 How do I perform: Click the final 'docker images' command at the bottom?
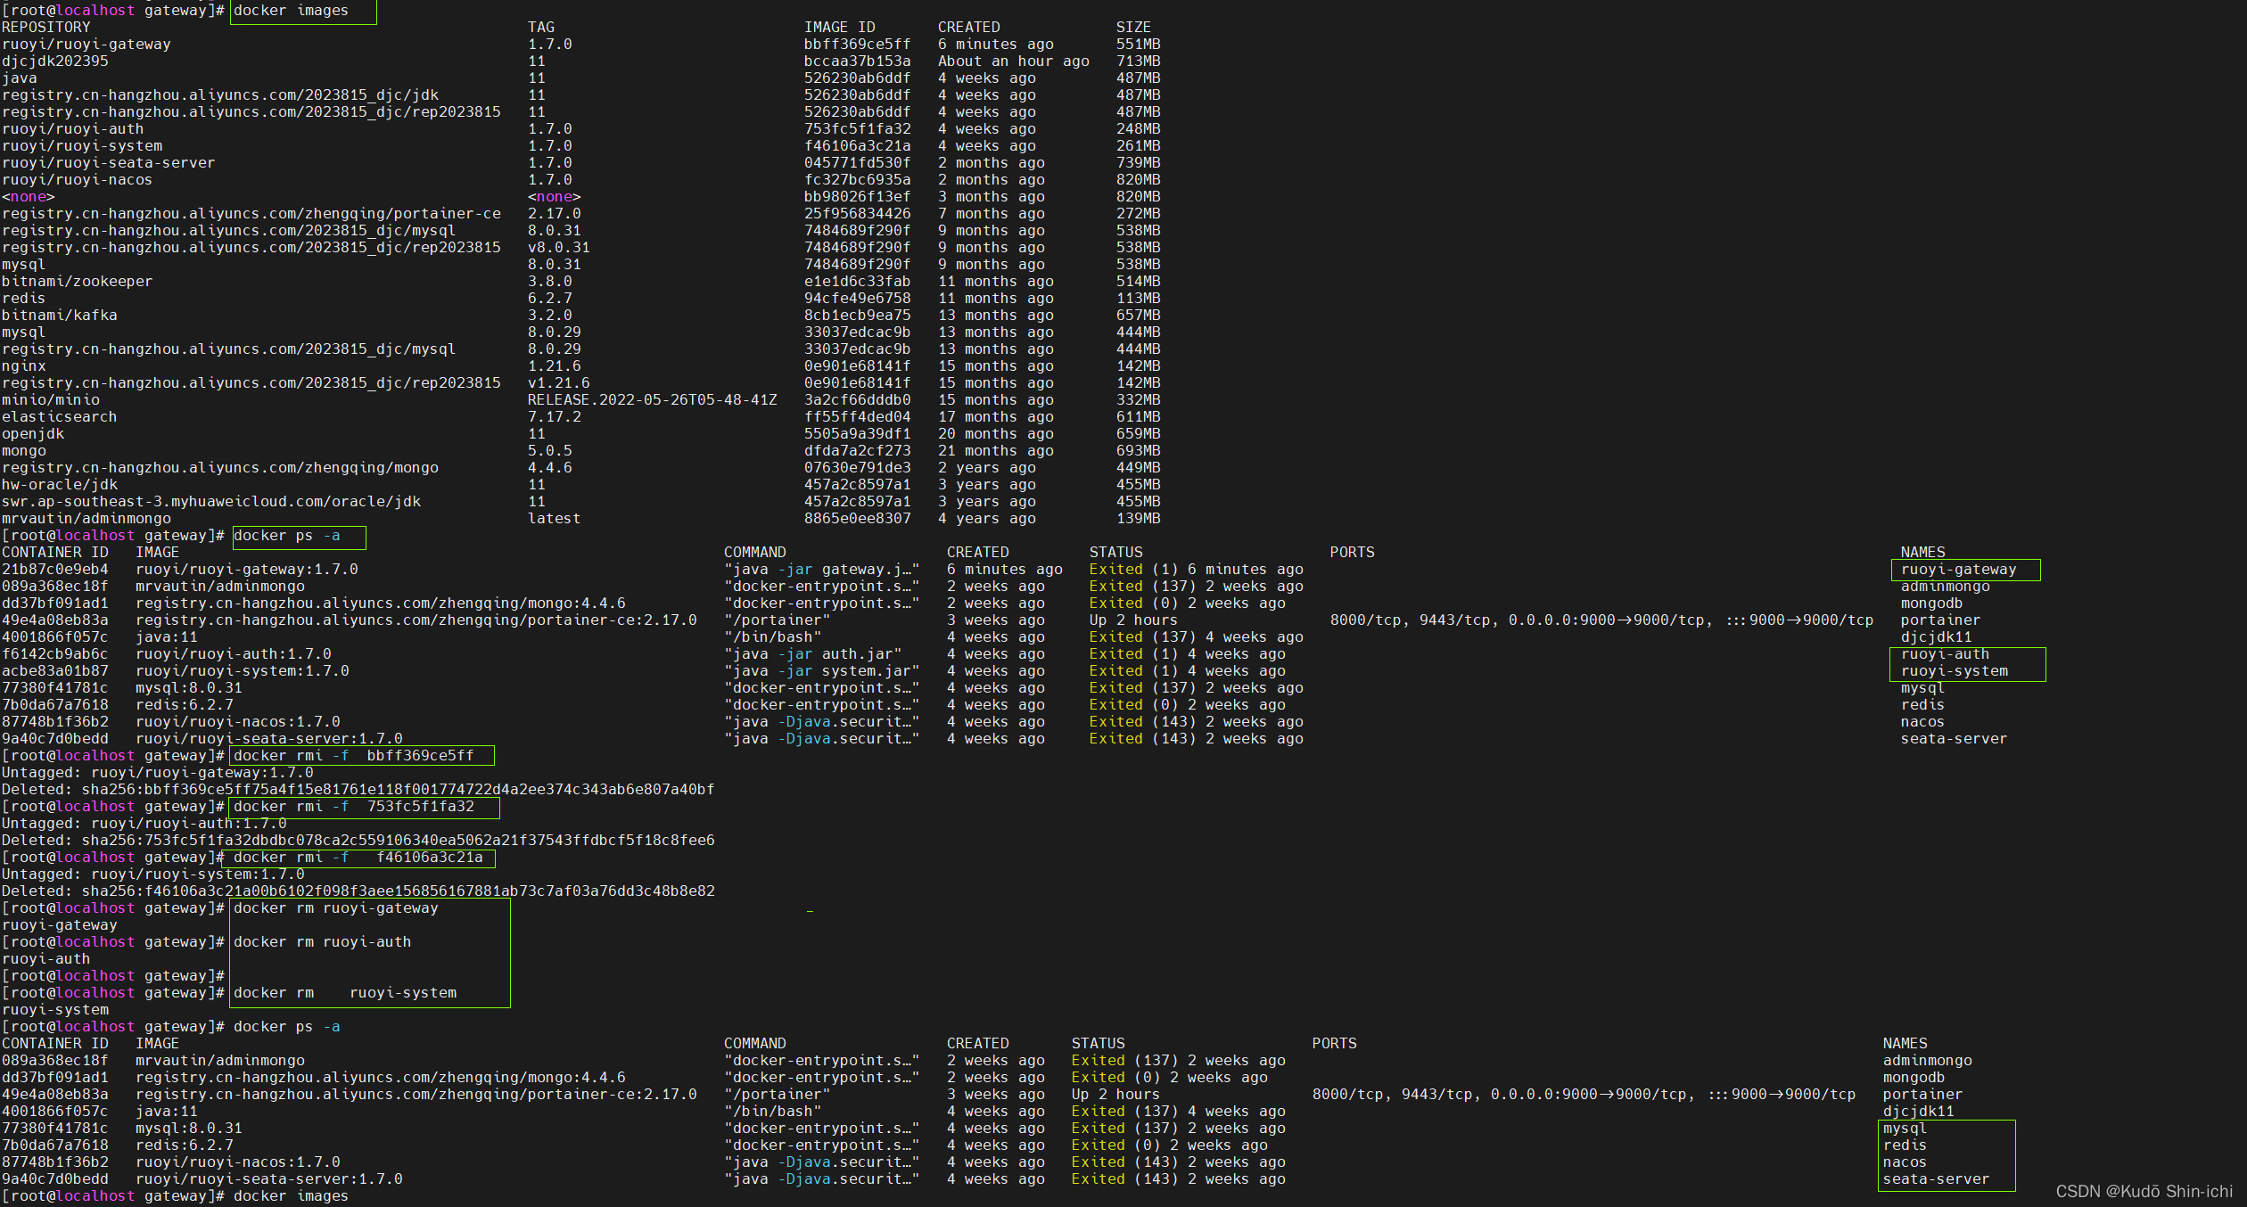pos(291,1196)
